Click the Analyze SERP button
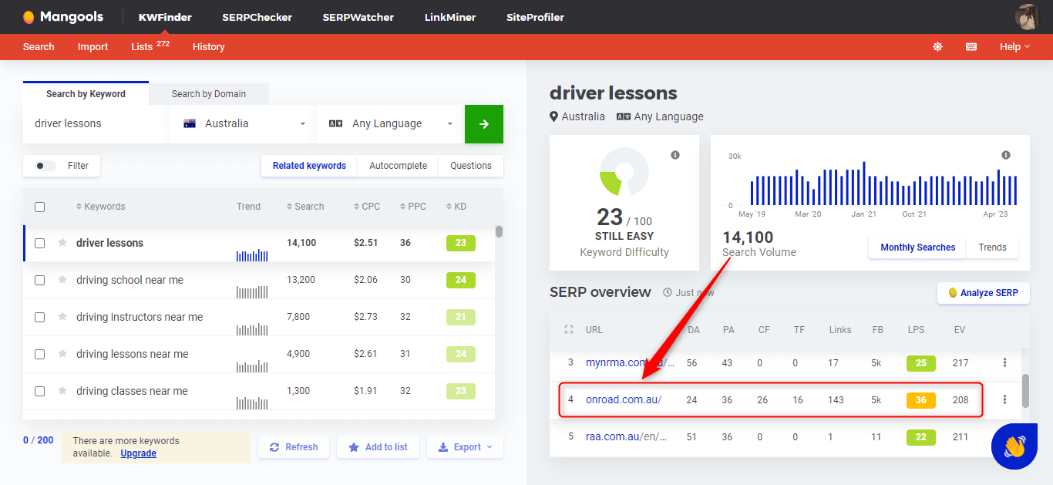 pos(983,293)
